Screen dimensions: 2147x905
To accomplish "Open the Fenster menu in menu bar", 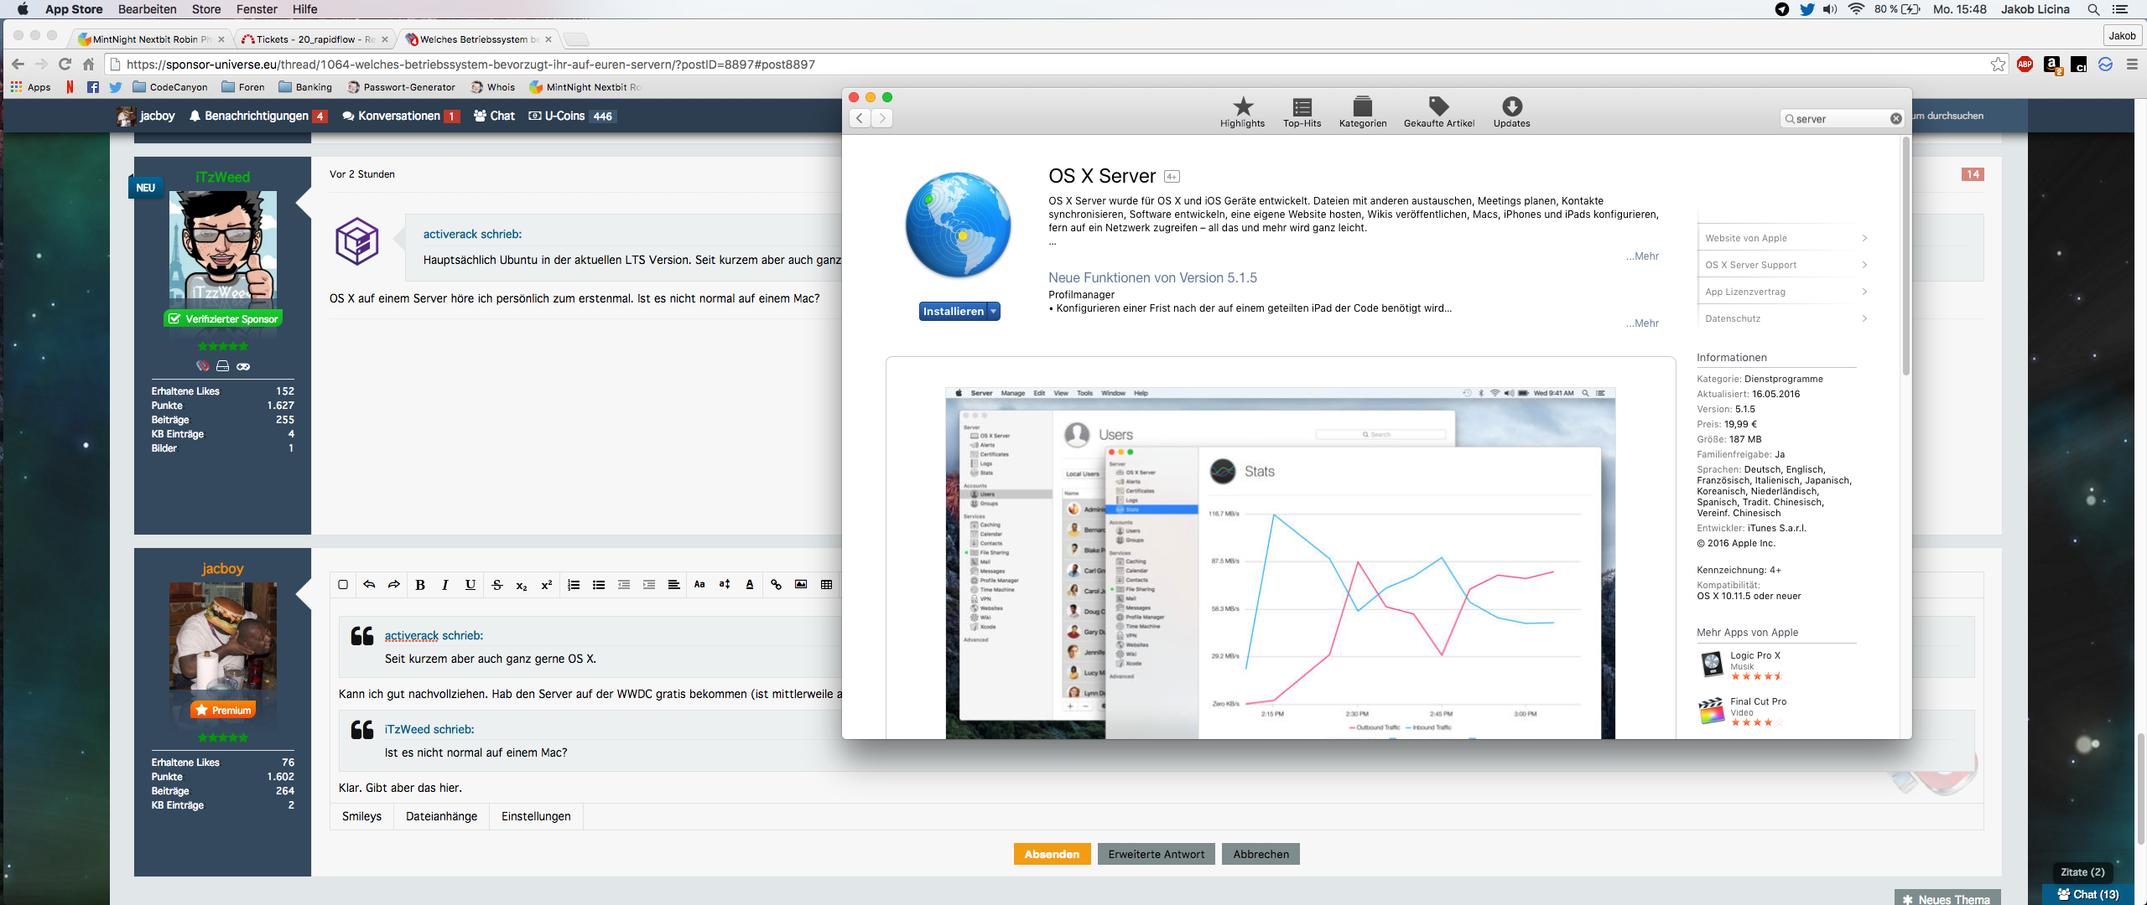I will click(x=257, y=9).
